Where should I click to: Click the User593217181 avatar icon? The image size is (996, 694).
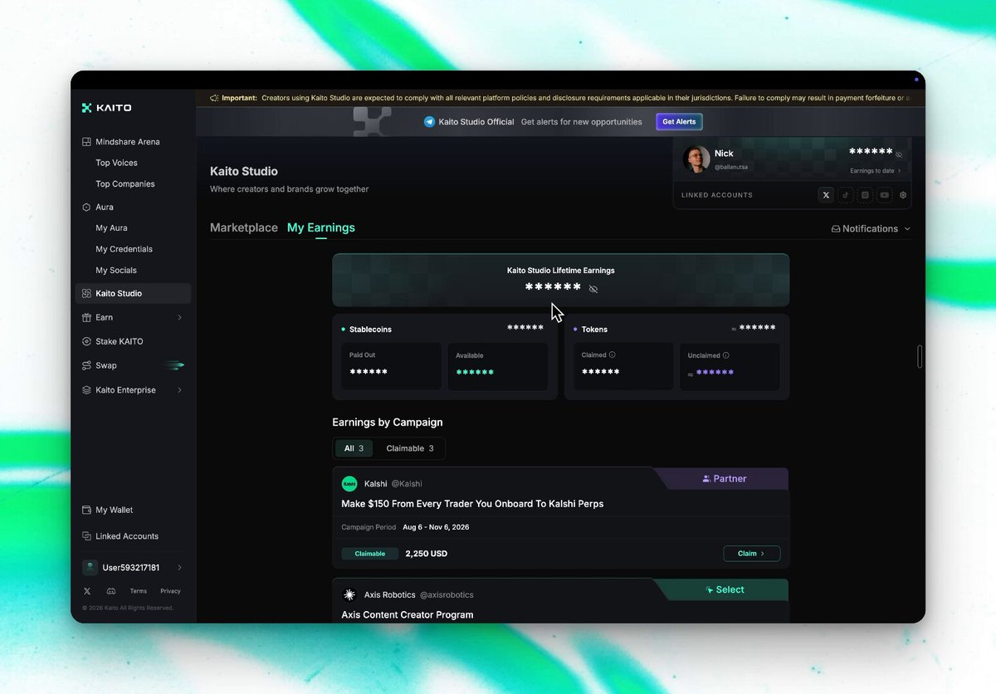[x=90, y=567]
